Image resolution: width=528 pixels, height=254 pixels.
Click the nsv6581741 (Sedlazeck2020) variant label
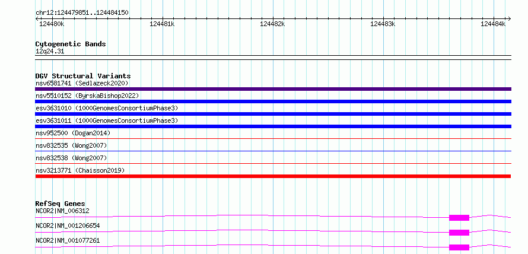tap(82, 83)
